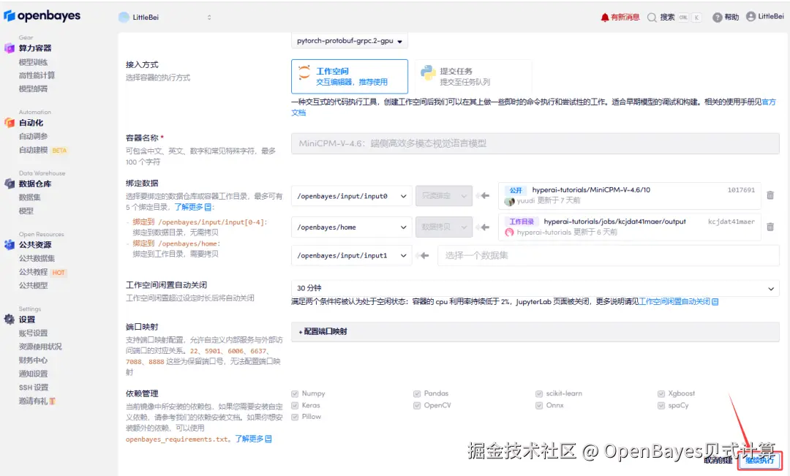This screenshot has height=476, width=790.
Task: Expand the 配置端口映射 section
Action: point(535,331)
